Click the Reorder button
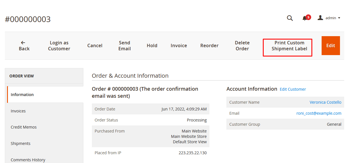Screen dimensions: 351x163 (209, 46)
